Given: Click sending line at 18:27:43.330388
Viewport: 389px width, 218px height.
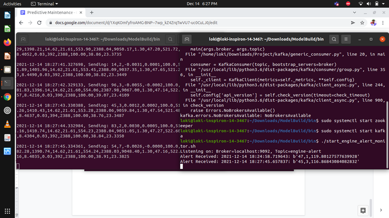Looking at the screenshot, I should (x=98, y=105).
